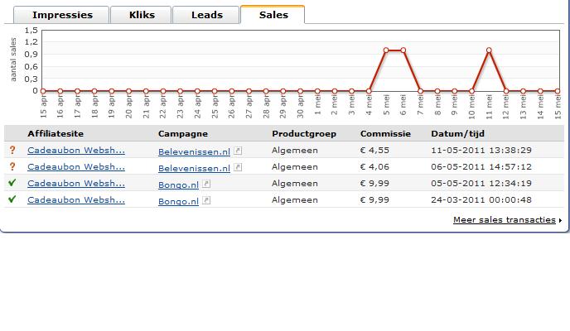Click the 11 mei peak data point on the chart
Screen dimensions: 570x331
tap(489, 50)
